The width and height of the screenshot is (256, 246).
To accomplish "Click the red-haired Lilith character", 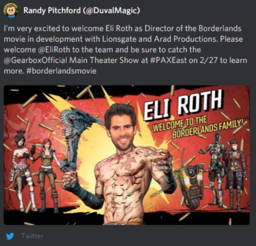I will (48, 176).
